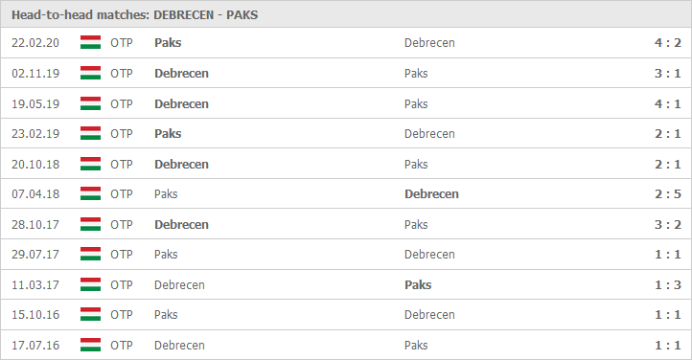The width and height of the screenshot is (692, 360).
Task: Open the 2 : 5 score from 07.04.18
Action: (x=668, y=193)
